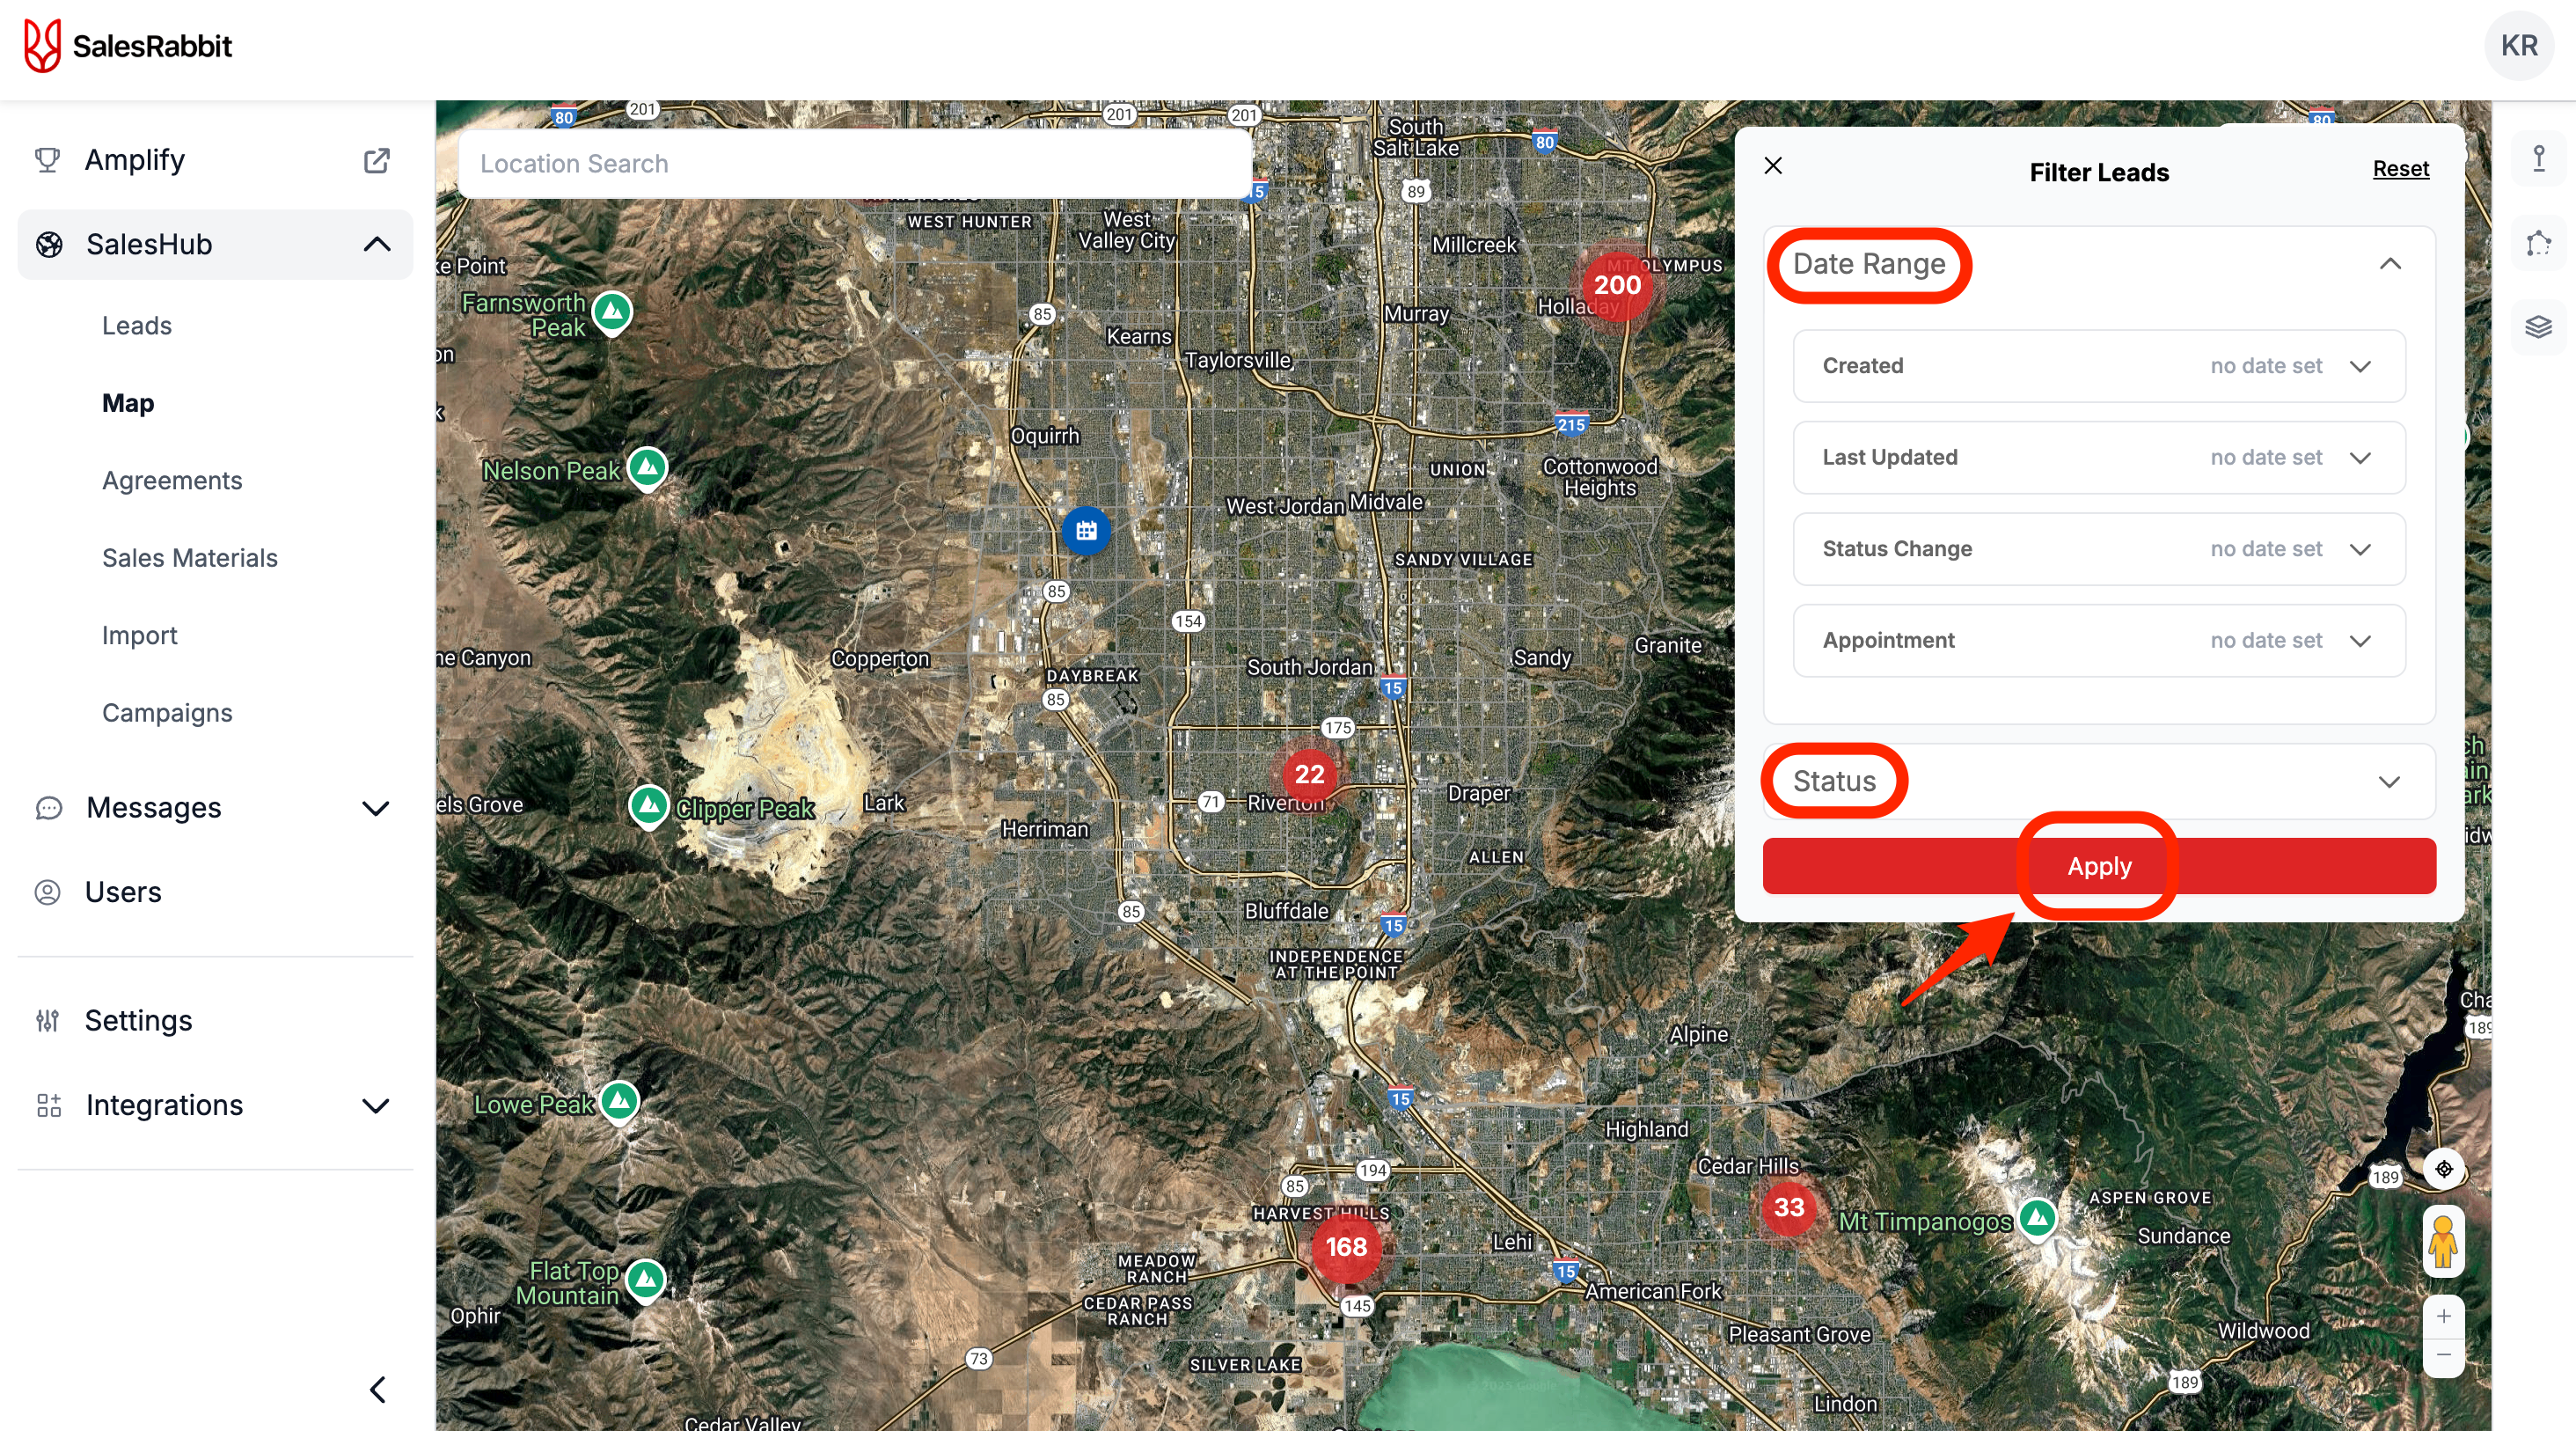Open Amplify external link icon
Screen dimensions: 2576x1431
pos(376,160)
